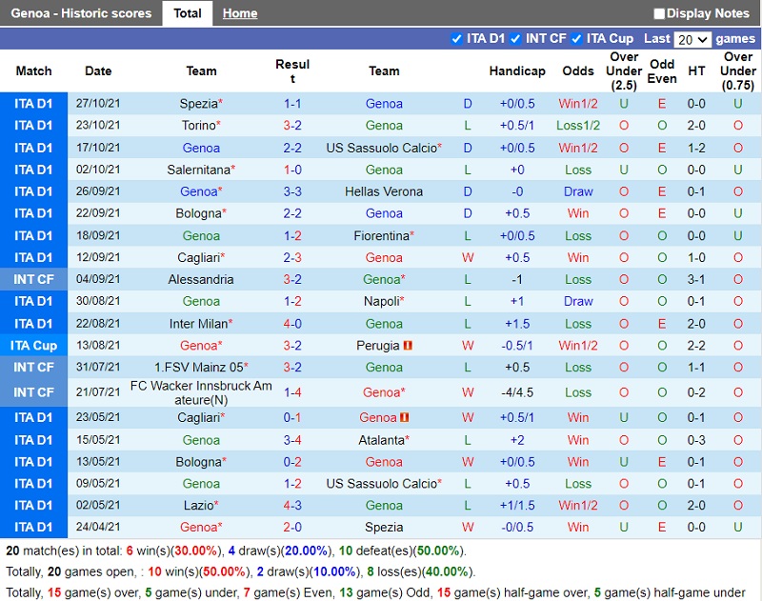Open the Home tab
Viewport: 762px width, 601px height.
[x=240, y=13]
